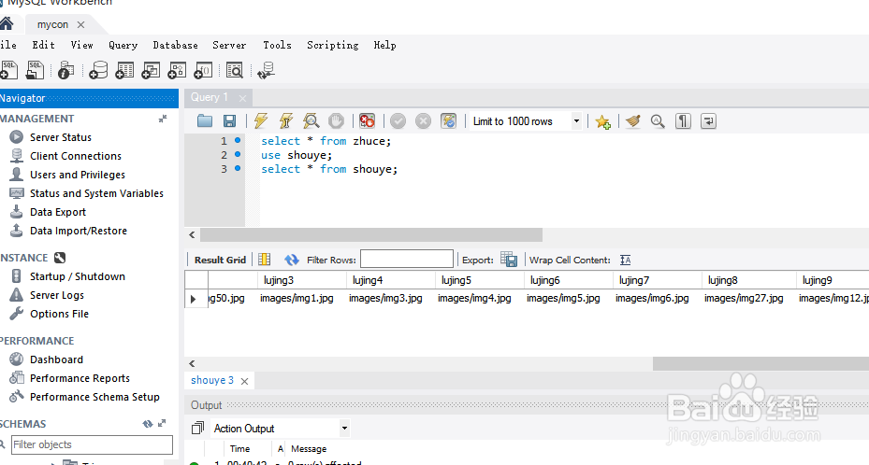Click the Filter Rows input box
Image resolution: width=869 pixels, height=465 pixels.
[407, 259]
